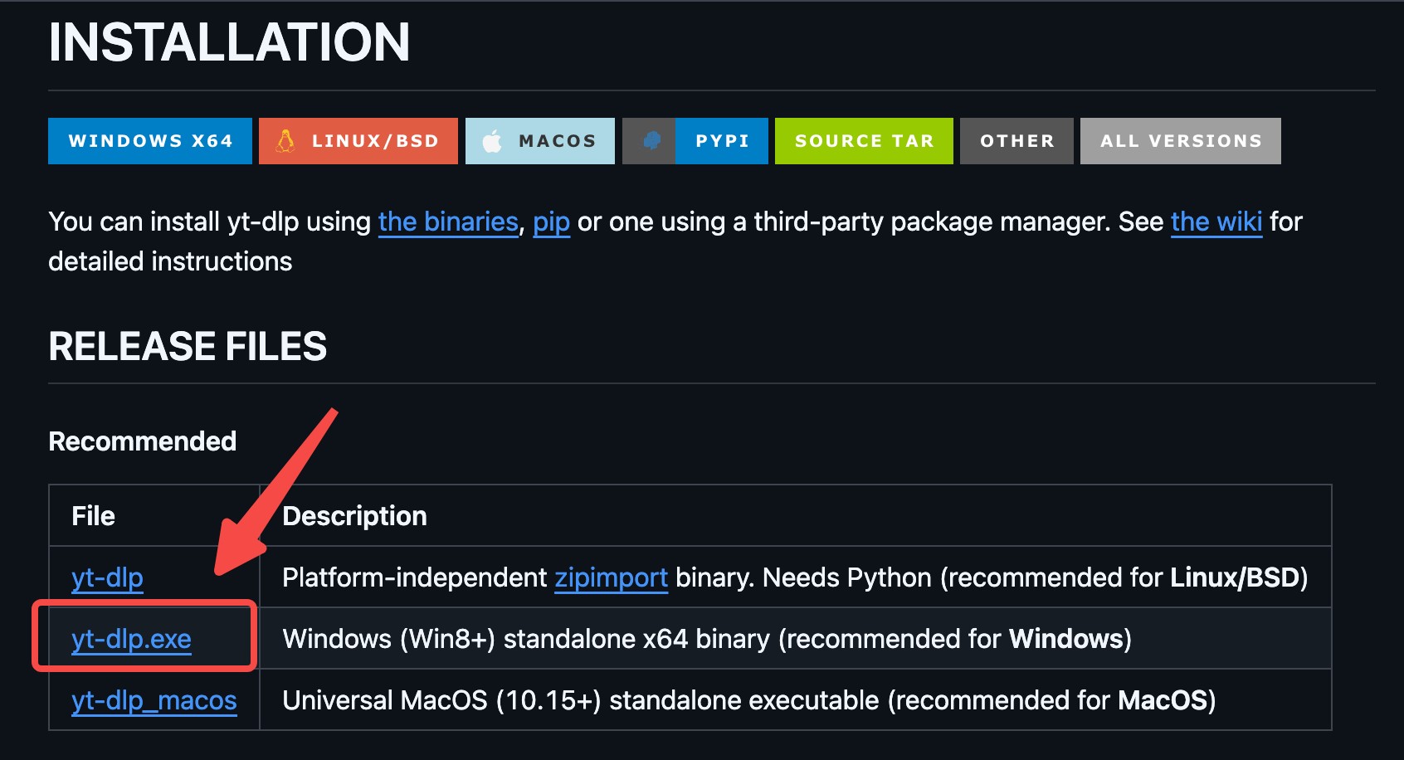1404x760 pixels.
Task: Click the Linux penguin icon
Action: [x=285, y=141]
